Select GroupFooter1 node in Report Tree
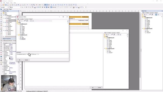 [9, 22]
